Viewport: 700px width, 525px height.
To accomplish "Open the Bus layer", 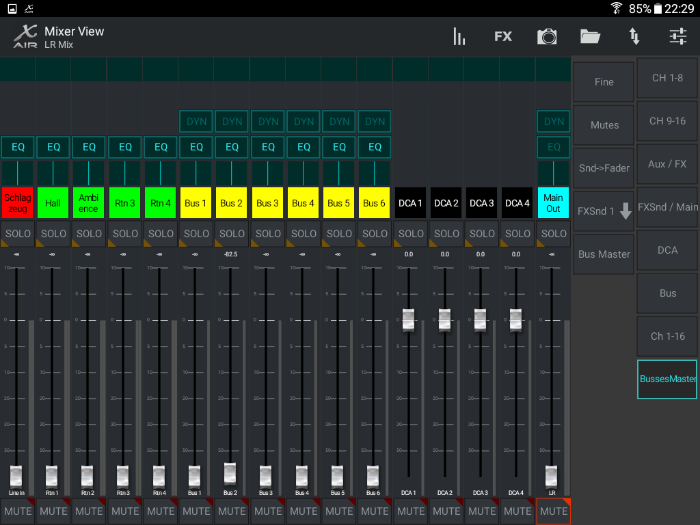I will pos(667,293).
